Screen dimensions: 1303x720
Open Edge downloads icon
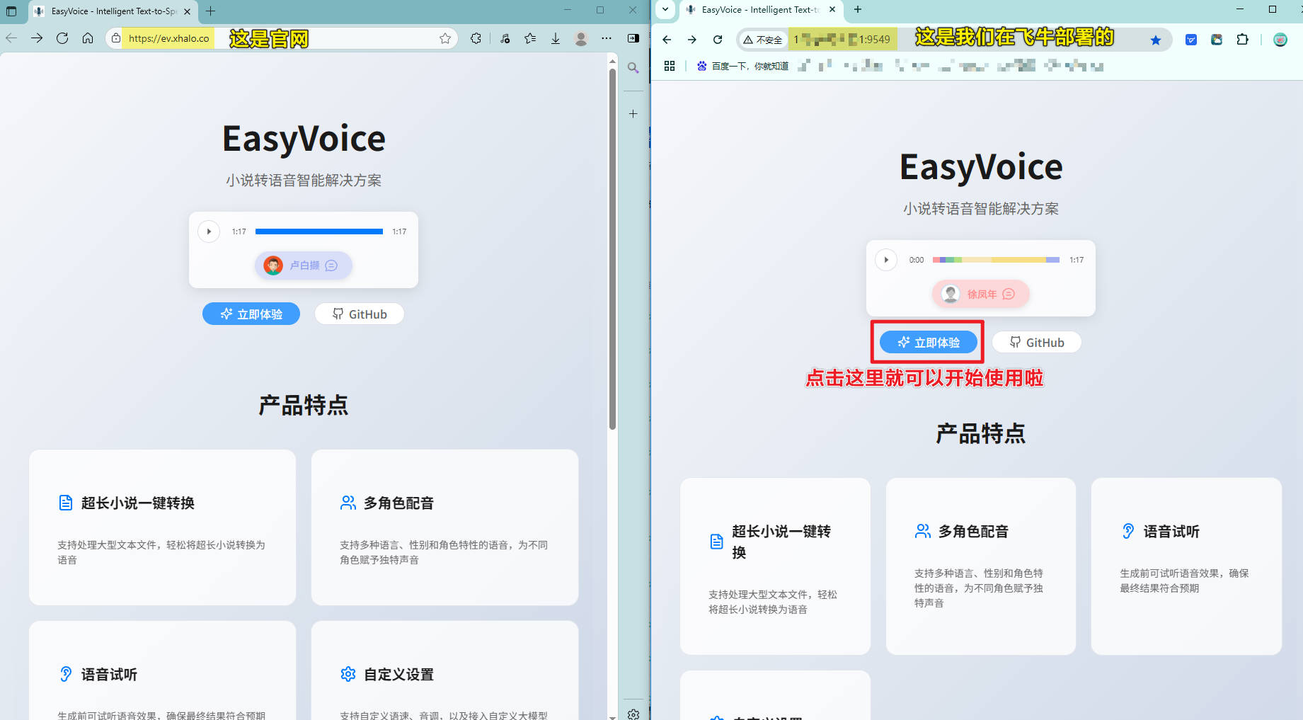coord(556,38)
